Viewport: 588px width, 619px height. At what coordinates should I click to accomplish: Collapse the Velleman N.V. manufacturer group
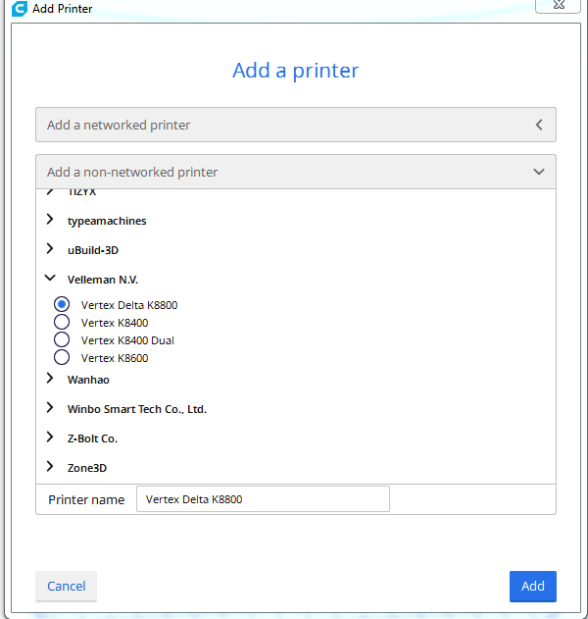[x=50, y=278]
